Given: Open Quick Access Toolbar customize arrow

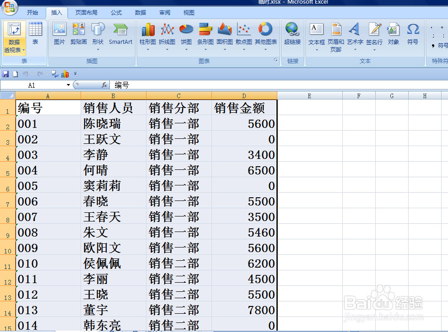Looking at the screenshot, I should [x=75, y=74].
